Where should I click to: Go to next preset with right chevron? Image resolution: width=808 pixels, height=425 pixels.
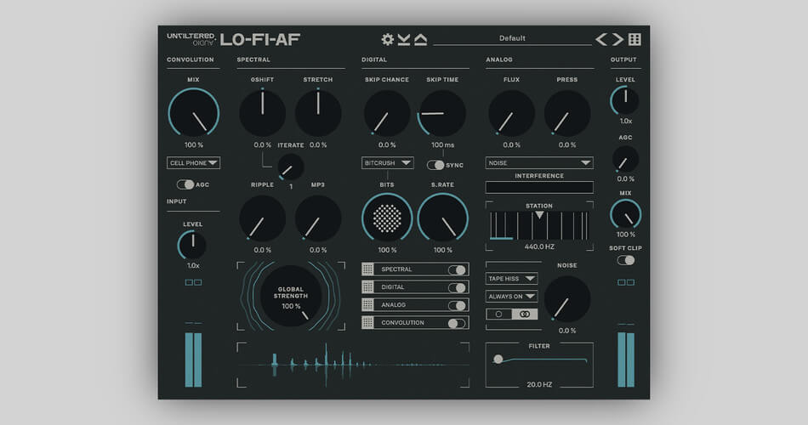[x=617, y=39]
